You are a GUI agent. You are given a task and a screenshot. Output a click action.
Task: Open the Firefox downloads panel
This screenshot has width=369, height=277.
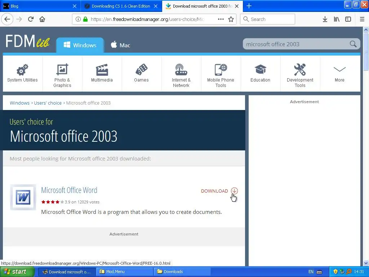325,19
